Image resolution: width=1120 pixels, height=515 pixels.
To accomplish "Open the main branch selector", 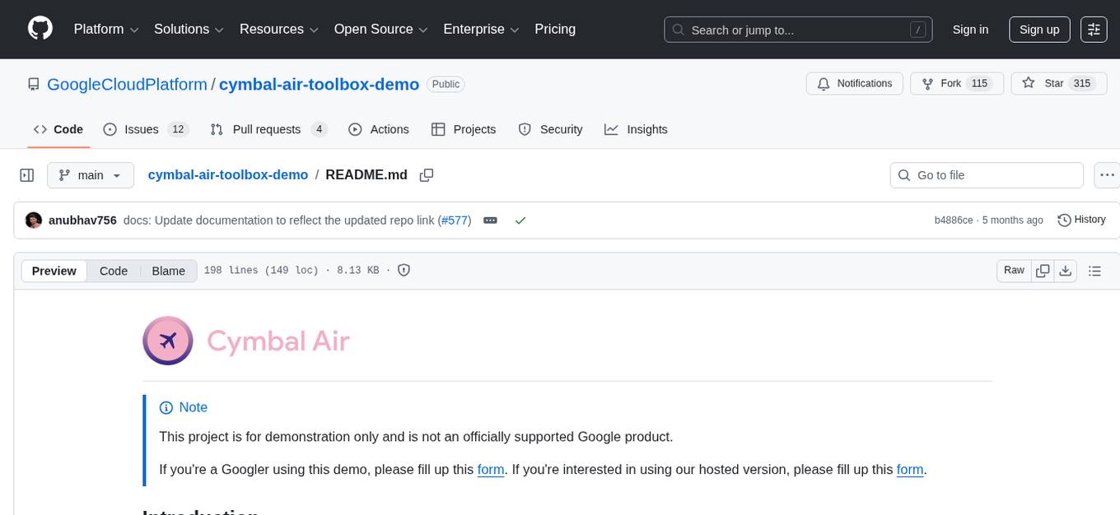I will tap(91, 174).
